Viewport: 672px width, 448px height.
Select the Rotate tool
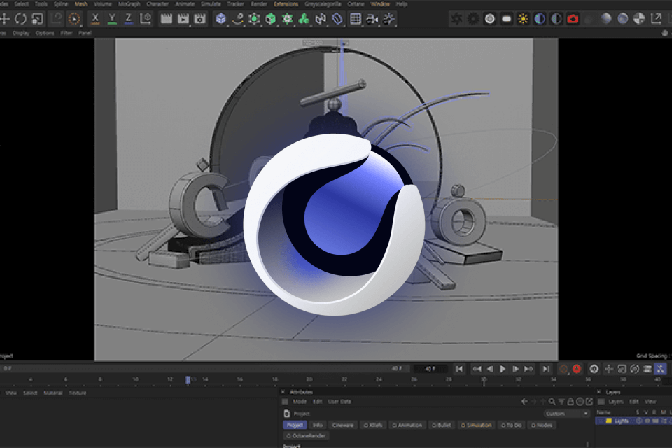pos(20,19)
